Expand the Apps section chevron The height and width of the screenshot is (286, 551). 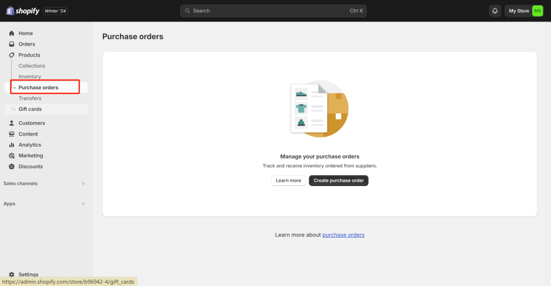[x=83, y=204]
